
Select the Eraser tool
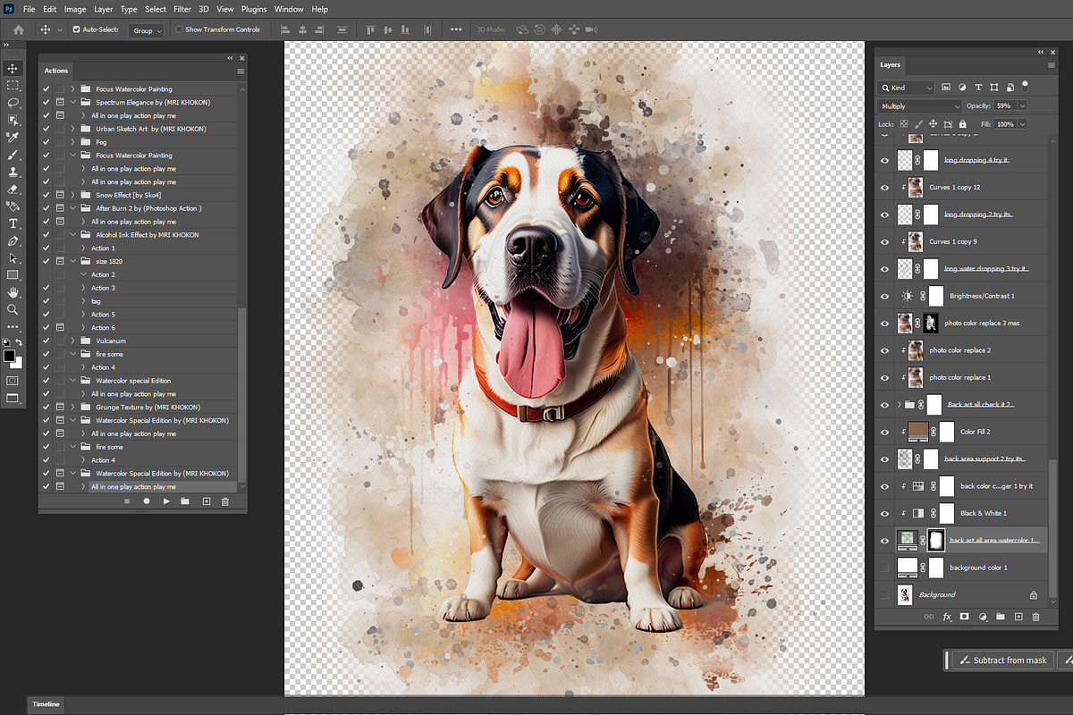(x=13, y=189)
